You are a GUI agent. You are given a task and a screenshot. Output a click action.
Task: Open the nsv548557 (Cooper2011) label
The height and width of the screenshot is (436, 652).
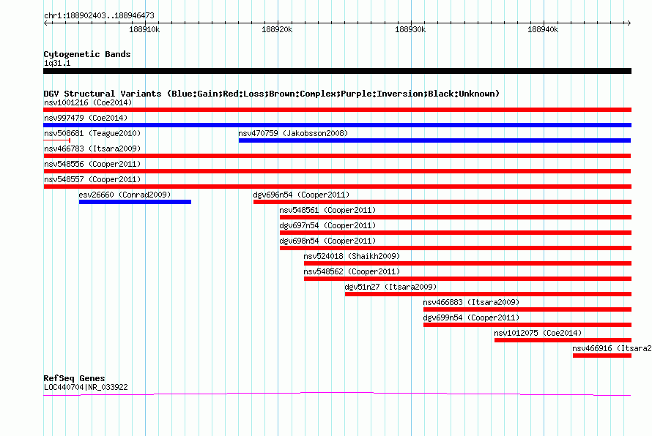(92, 179)
